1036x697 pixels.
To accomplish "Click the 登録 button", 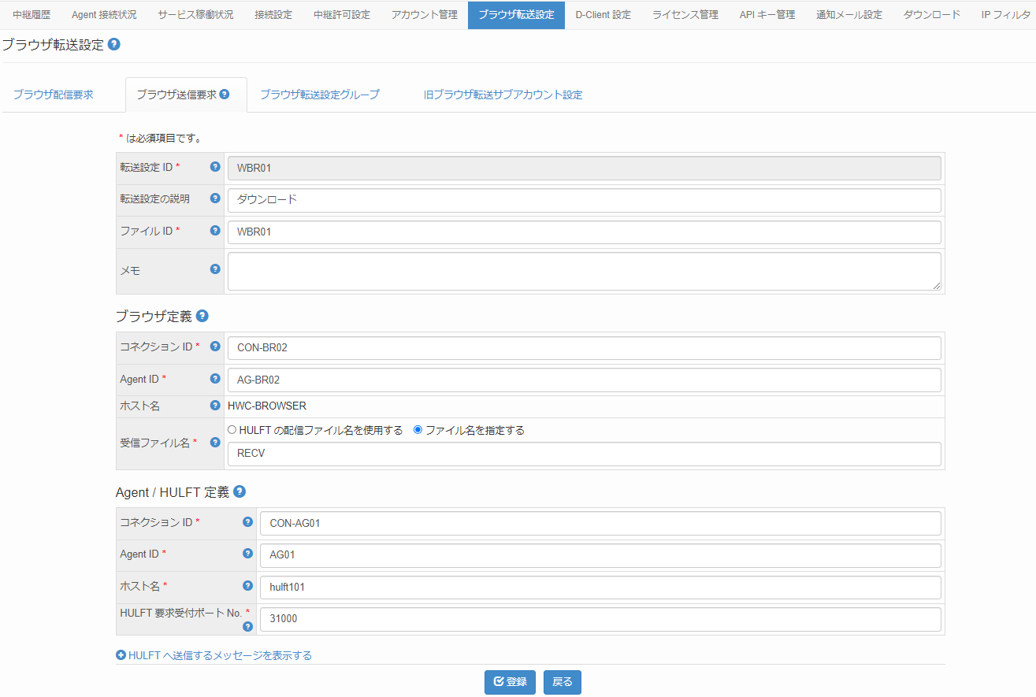I will 511,682.
